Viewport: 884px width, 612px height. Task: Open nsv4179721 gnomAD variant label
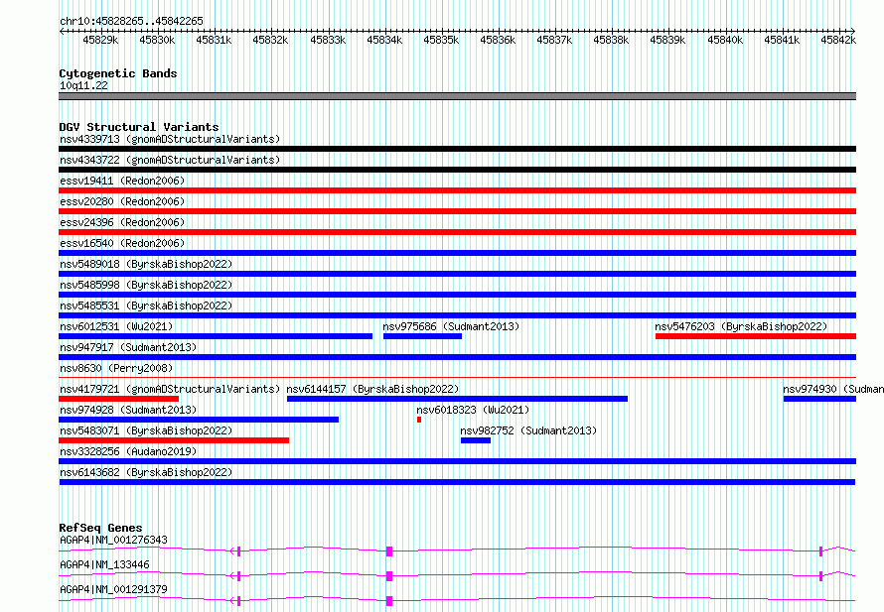coord(170,389)
